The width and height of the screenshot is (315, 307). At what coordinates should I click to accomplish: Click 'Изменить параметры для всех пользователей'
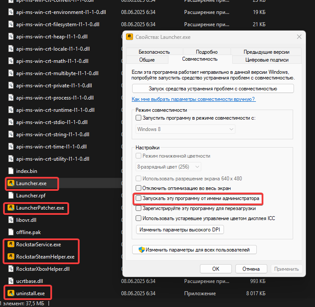point(194,250)
